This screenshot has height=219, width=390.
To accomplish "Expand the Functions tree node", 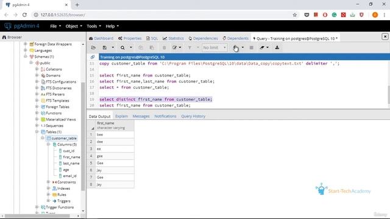I will pyautogui.click(x=37, y=113).
